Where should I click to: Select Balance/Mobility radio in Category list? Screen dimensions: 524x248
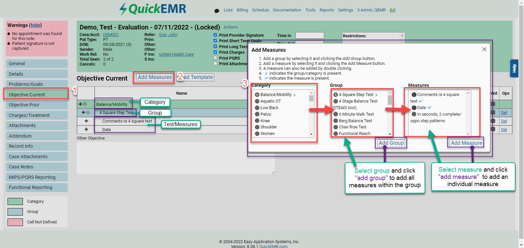pos(257,95)
